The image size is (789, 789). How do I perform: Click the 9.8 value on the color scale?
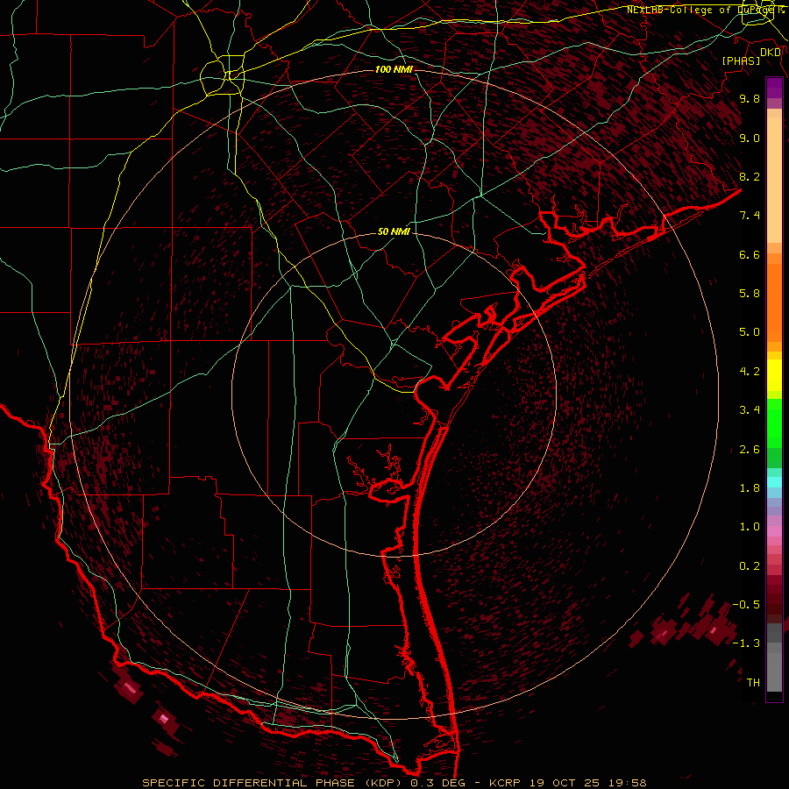[x=750, y=98]
